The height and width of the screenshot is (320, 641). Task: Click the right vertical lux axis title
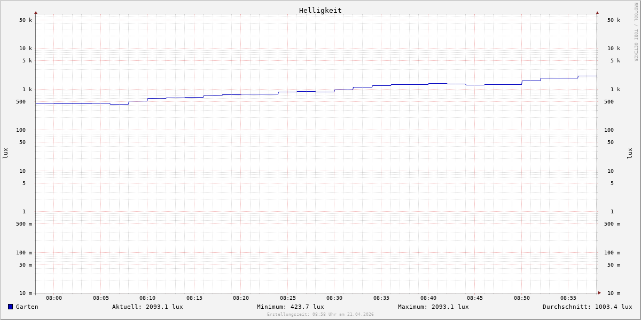click(x=630, y=153)
